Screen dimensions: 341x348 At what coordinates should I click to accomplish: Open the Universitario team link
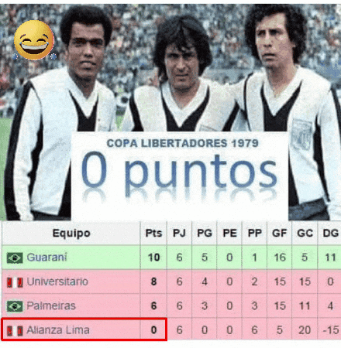click(57, 281)
